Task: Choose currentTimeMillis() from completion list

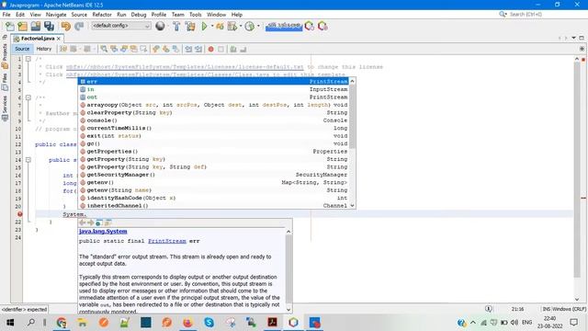Action: point(214,128)
